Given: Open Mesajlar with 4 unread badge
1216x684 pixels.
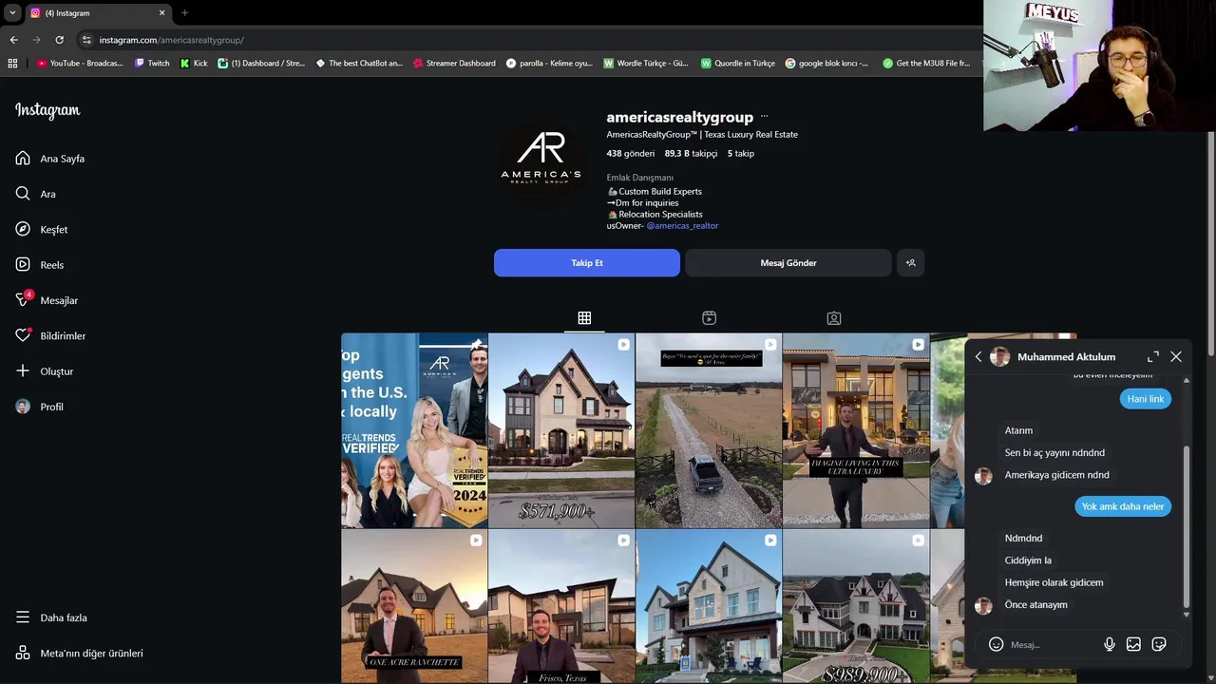Looking at the screenshot, I should 47,300.
